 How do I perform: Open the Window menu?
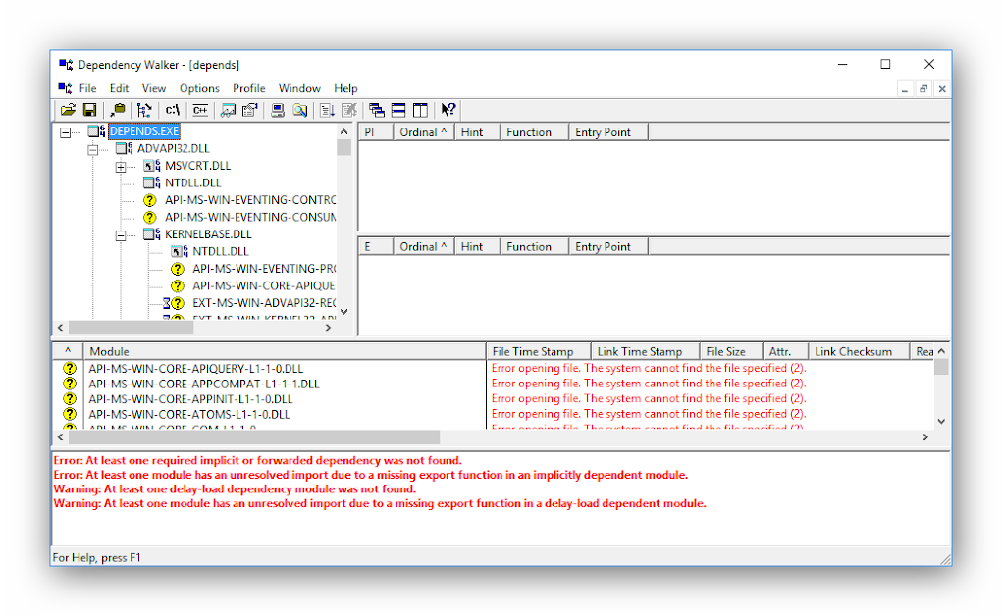click(x=299, y=88)
